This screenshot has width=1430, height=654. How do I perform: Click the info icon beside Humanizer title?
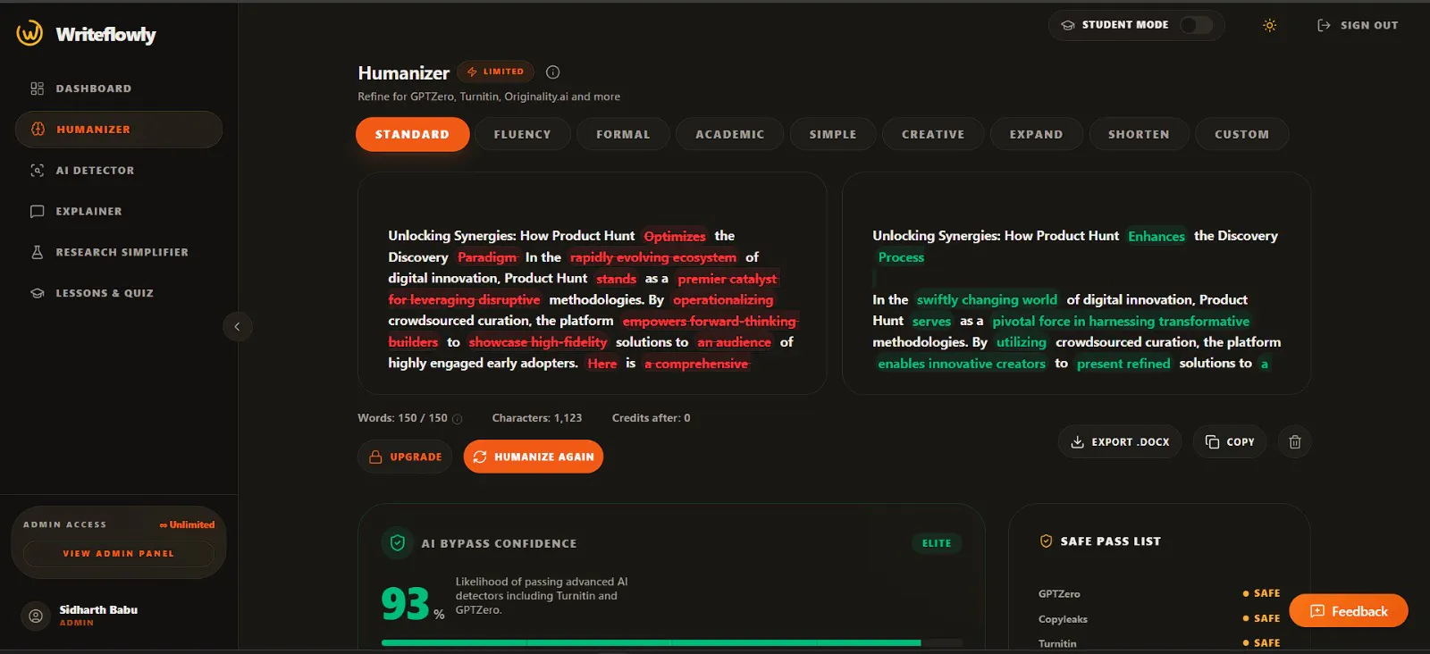pos(552,72)
